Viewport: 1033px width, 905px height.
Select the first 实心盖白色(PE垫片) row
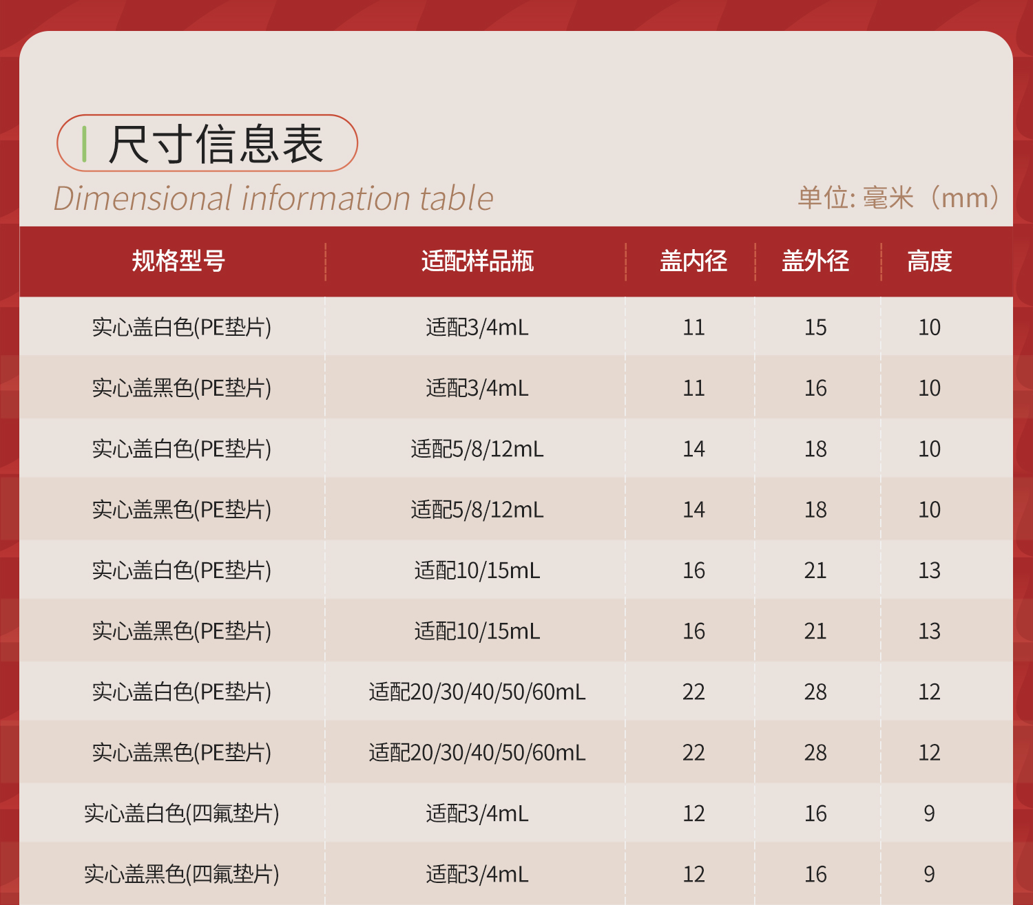(181, 327)
